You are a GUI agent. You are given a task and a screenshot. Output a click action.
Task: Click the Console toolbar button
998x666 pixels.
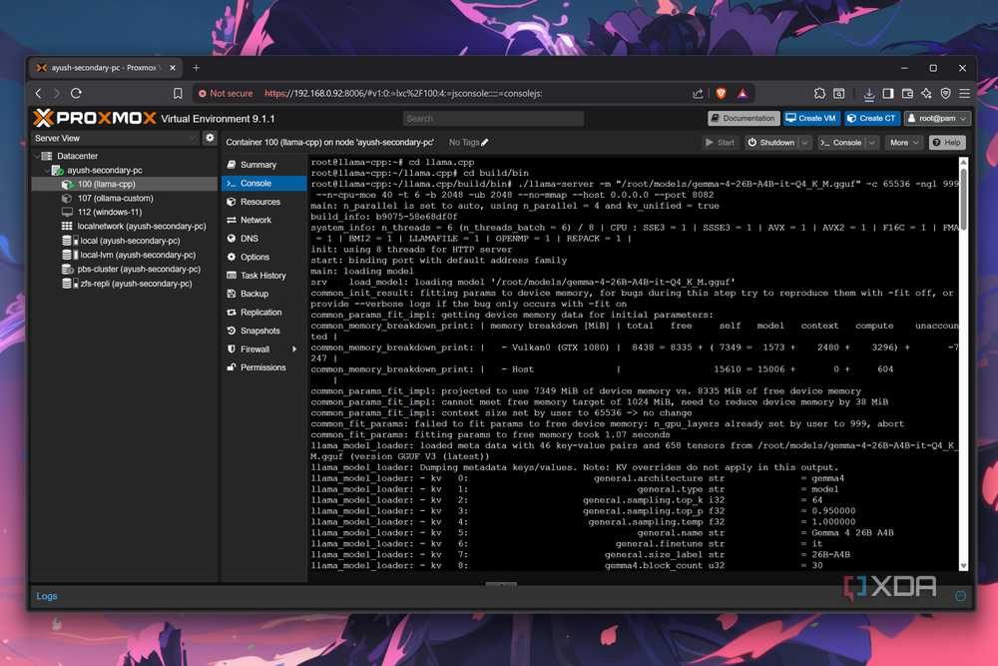(x=840, y=143)
